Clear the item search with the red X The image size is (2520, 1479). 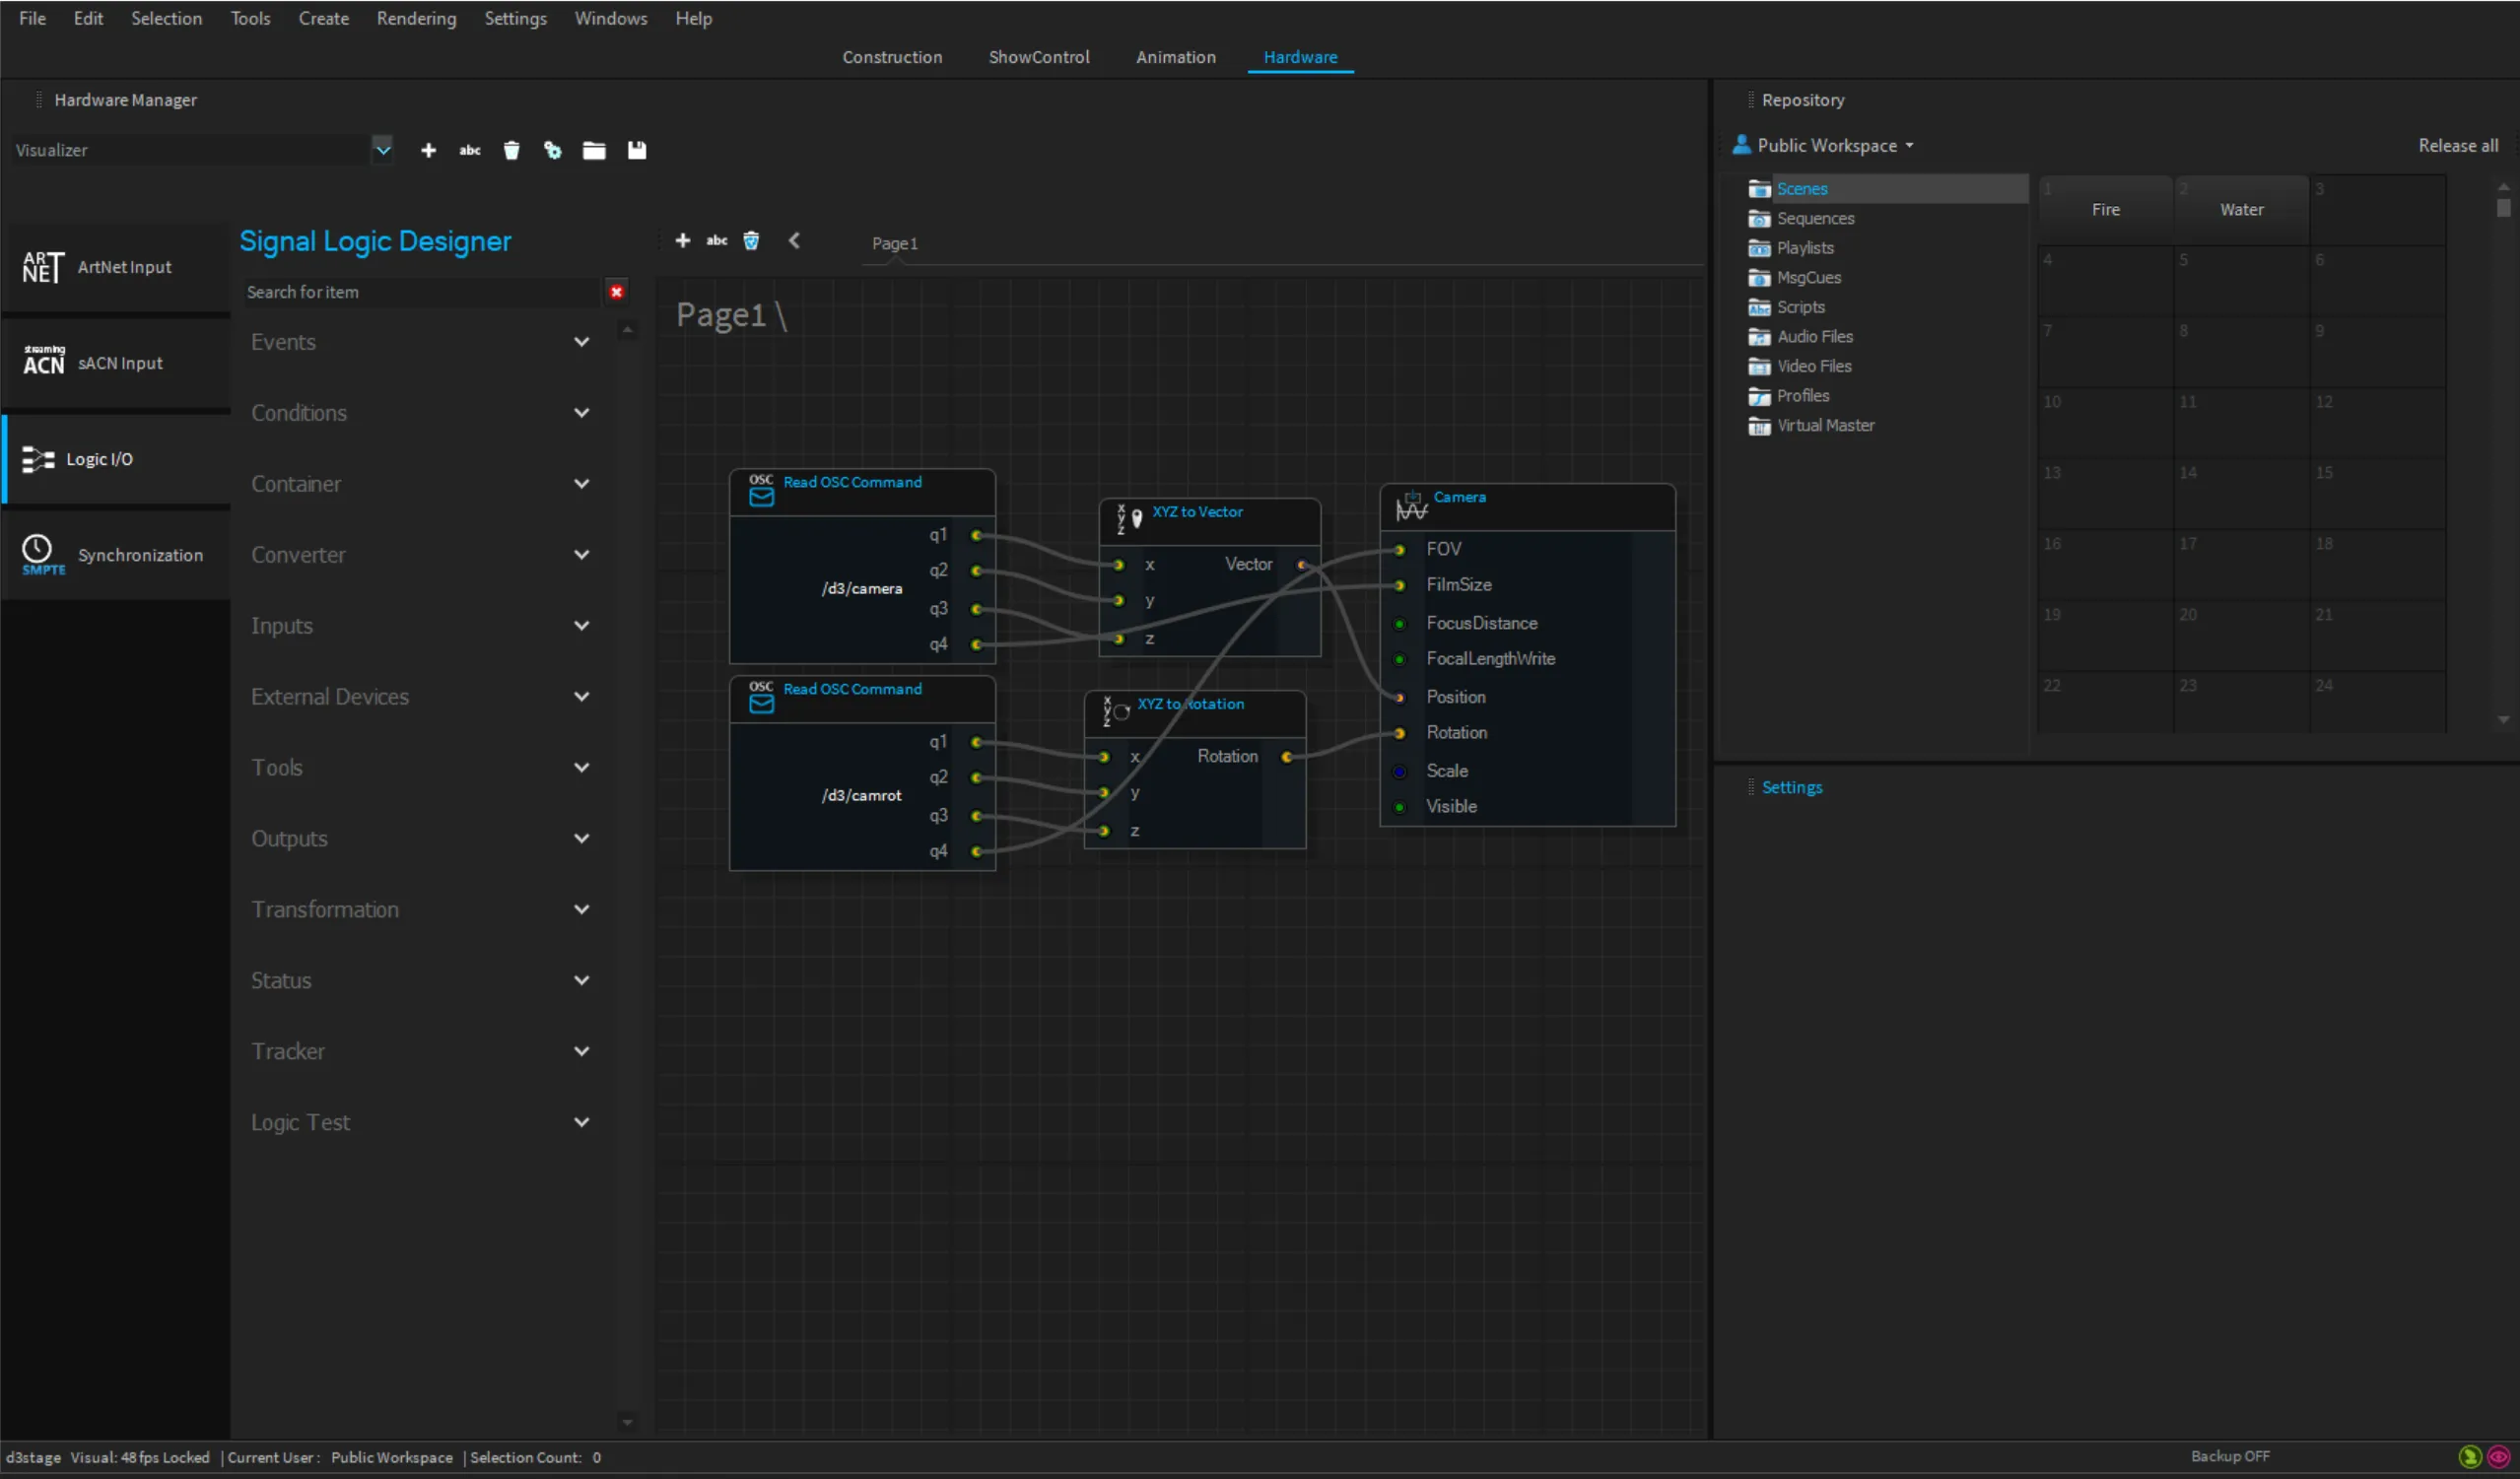(x=616, y=292)
